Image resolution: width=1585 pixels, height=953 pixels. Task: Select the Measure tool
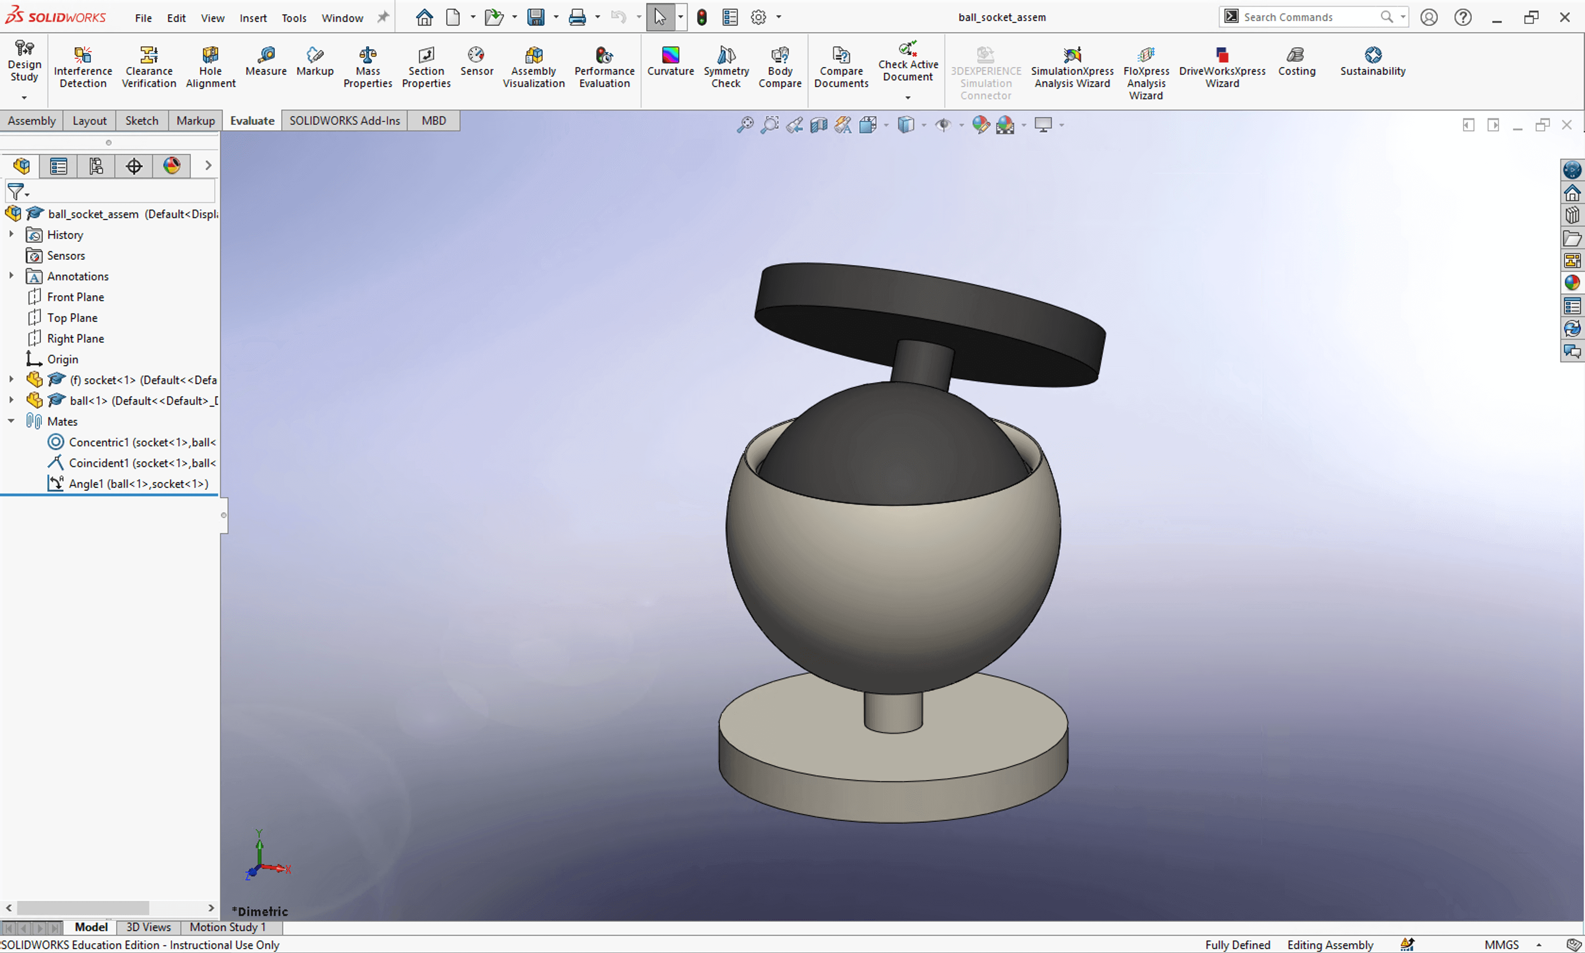[266, 62]
